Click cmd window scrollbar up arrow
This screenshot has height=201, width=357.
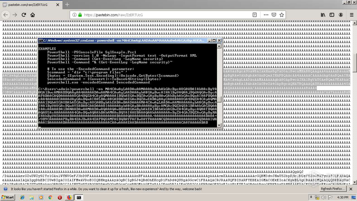(x=219, y=46)
